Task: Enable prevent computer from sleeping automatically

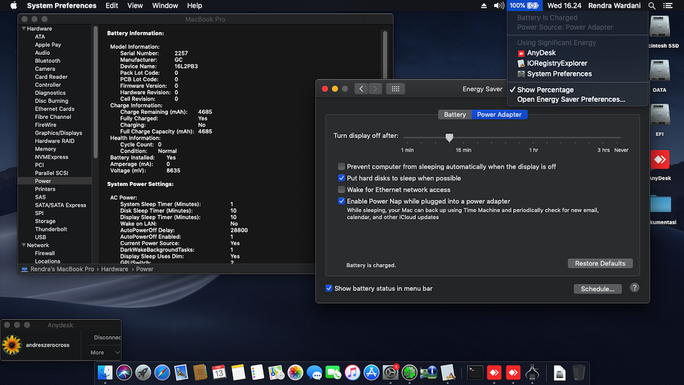Action: pos(341,166)
